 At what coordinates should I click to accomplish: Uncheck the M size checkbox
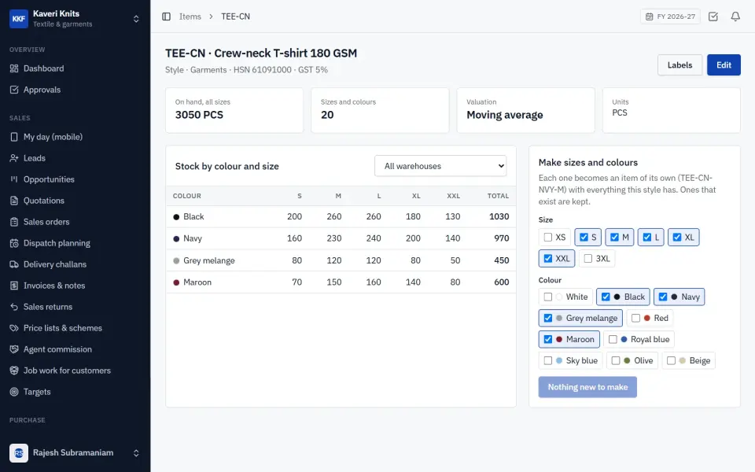(x=614, y=237)
